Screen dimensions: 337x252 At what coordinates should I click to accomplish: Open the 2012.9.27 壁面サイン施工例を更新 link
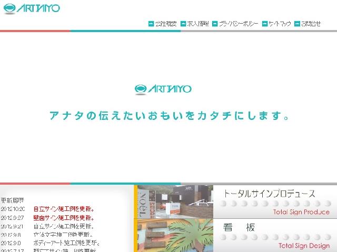[x=64, y=218]
